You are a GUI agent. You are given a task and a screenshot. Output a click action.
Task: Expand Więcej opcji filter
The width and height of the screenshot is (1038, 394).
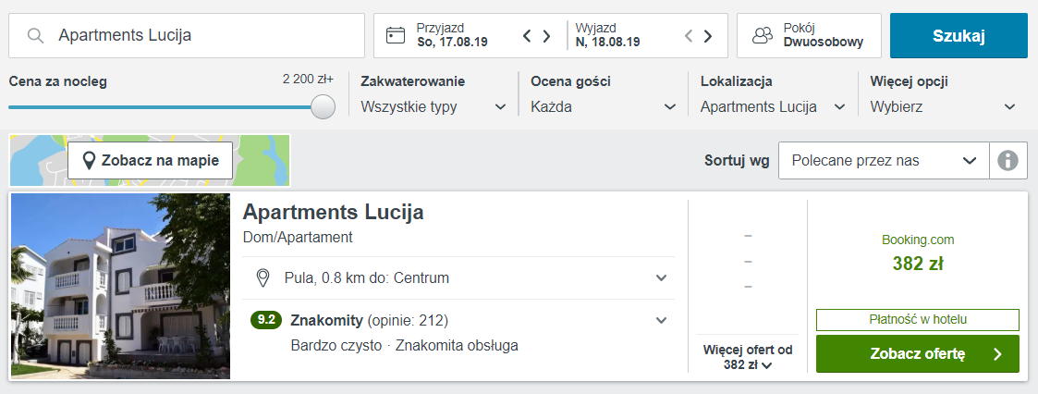(x=943, y=107)
